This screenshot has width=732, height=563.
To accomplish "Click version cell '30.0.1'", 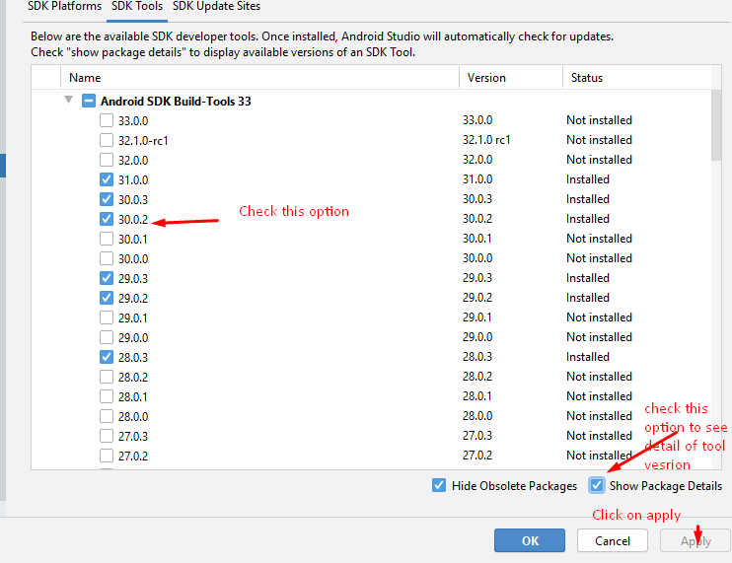I will (477, 238).
